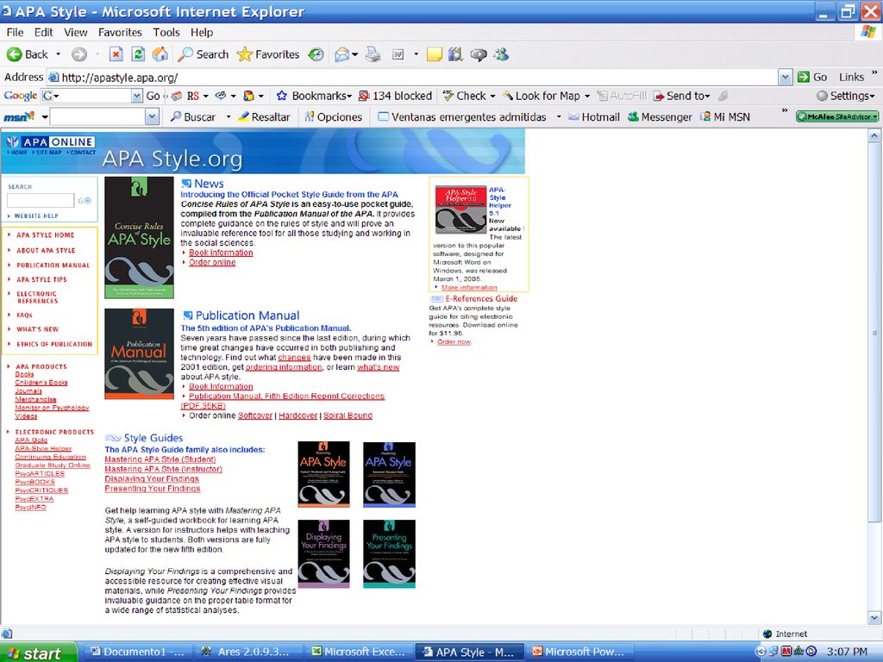Screen dimensions: 883x662
Task: Open the Search pane from the IE toolbar
Action: [x=203, y=54]
